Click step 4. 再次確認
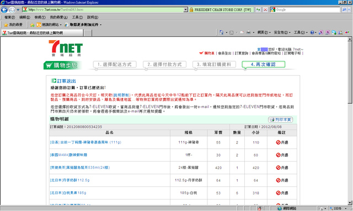Viewport: 353px width, 211px height. pos(264,64)
